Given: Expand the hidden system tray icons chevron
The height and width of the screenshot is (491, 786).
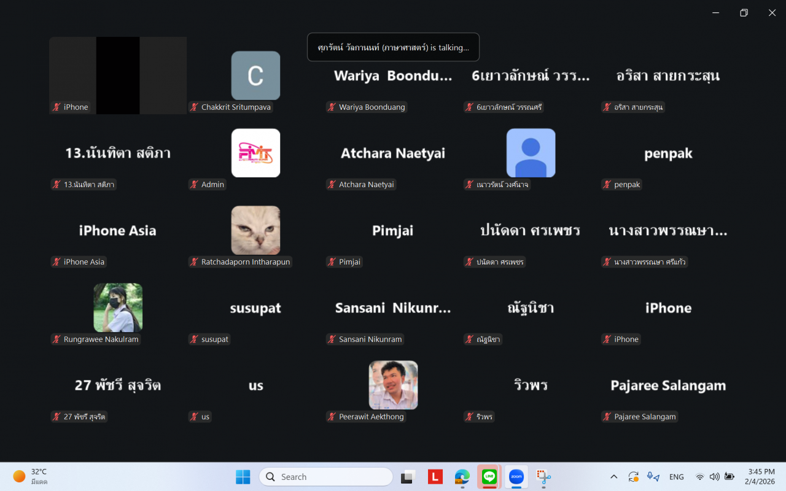Looking at the screenshot, I should [613, 477].
